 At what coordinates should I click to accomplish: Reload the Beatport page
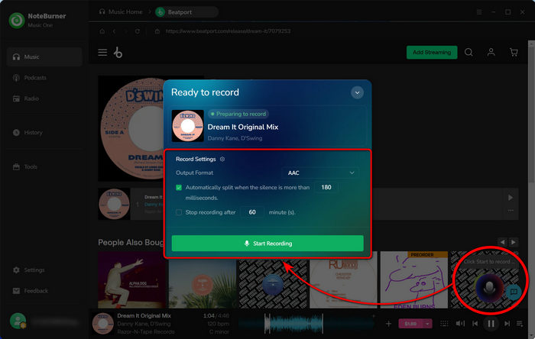click(137, 31)
